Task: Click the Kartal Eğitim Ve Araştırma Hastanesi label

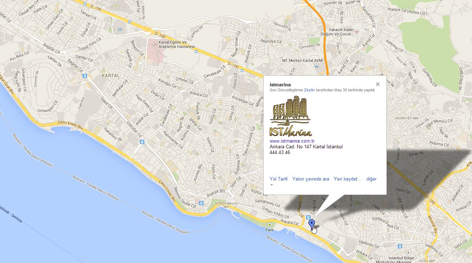Action: 177,44
